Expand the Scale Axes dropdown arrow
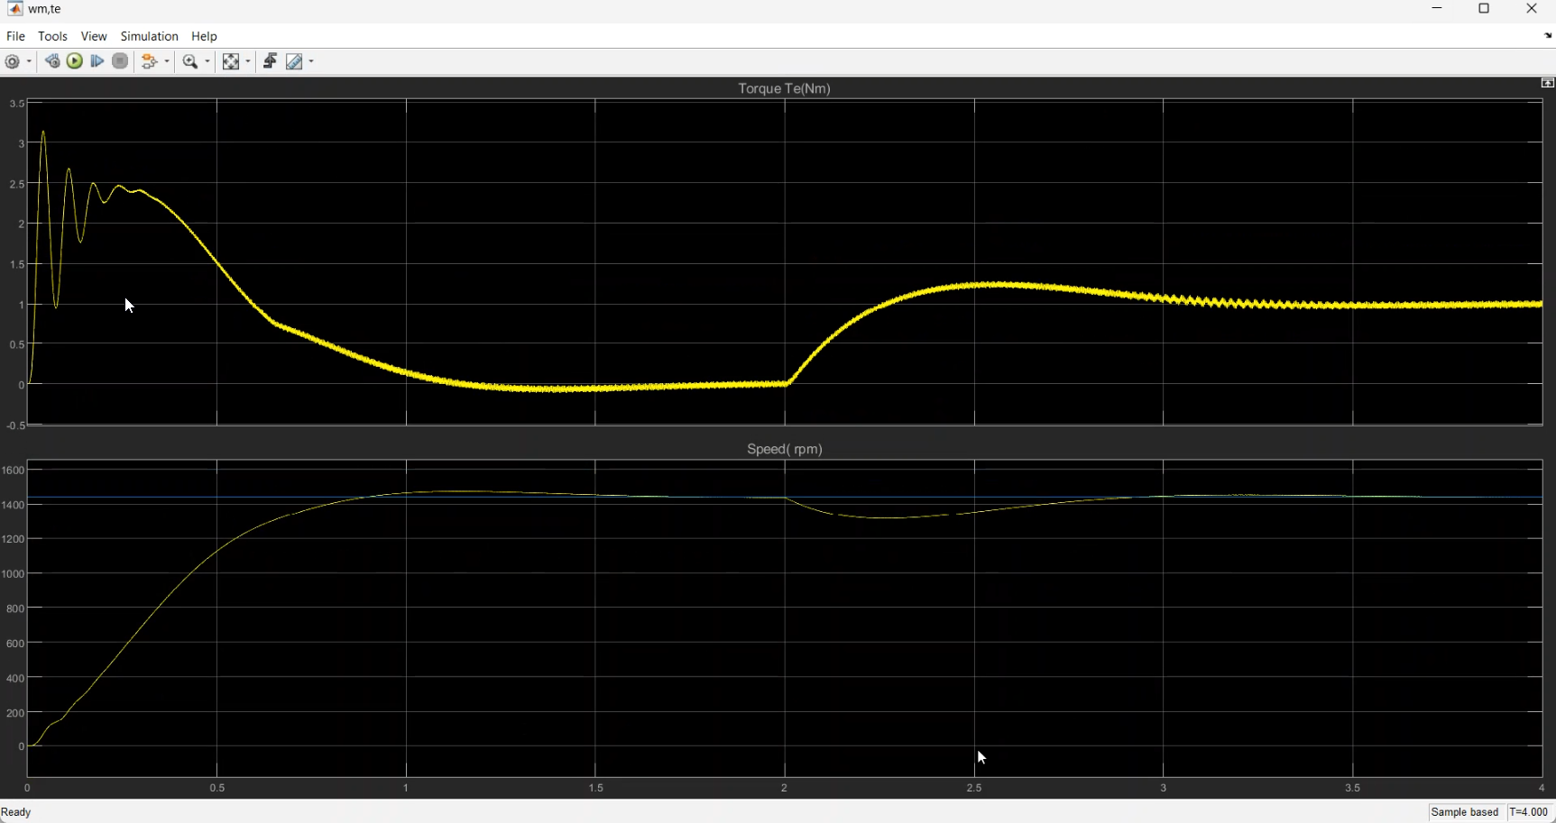Image resolution: width=1556 pixels, height=823 pixels. click(248, 61)
